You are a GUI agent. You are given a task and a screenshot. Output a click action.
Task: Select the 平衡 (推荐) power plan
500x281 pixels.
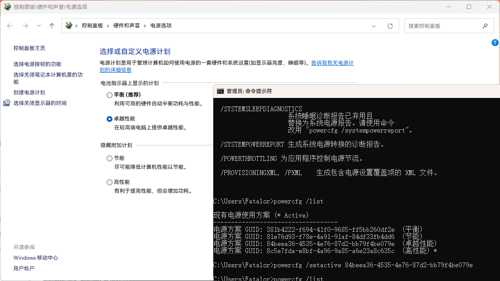109,94
